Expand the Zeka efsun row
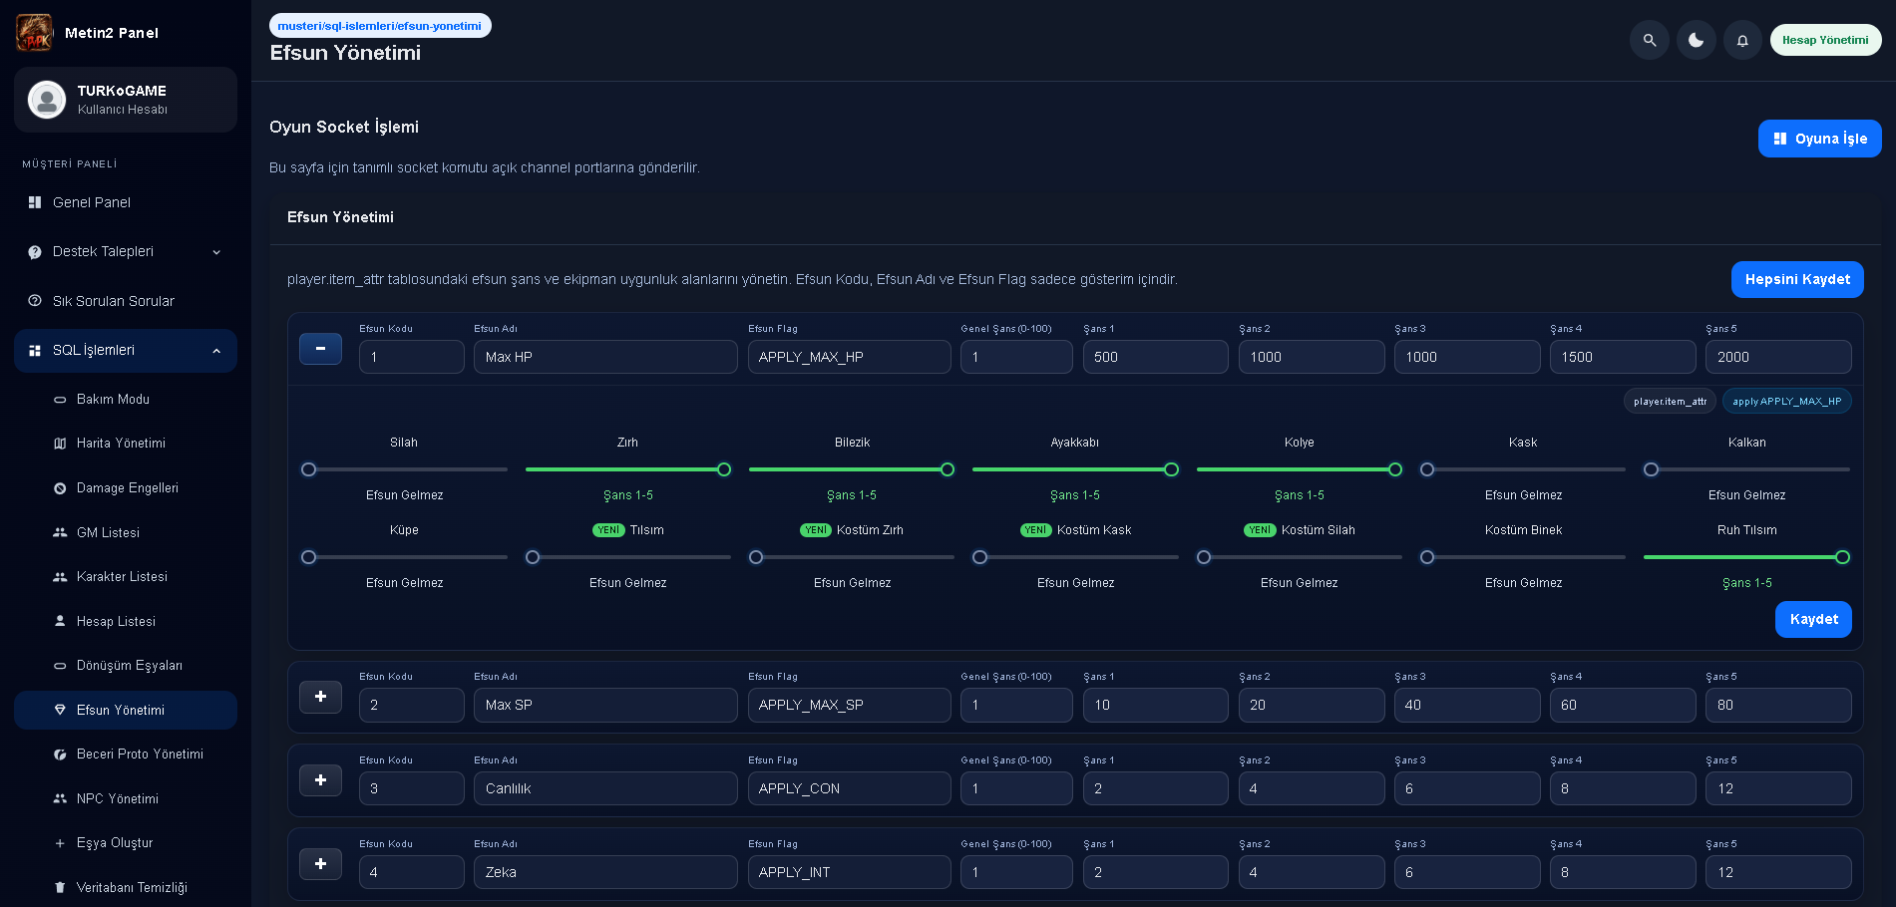 (320, 864)
